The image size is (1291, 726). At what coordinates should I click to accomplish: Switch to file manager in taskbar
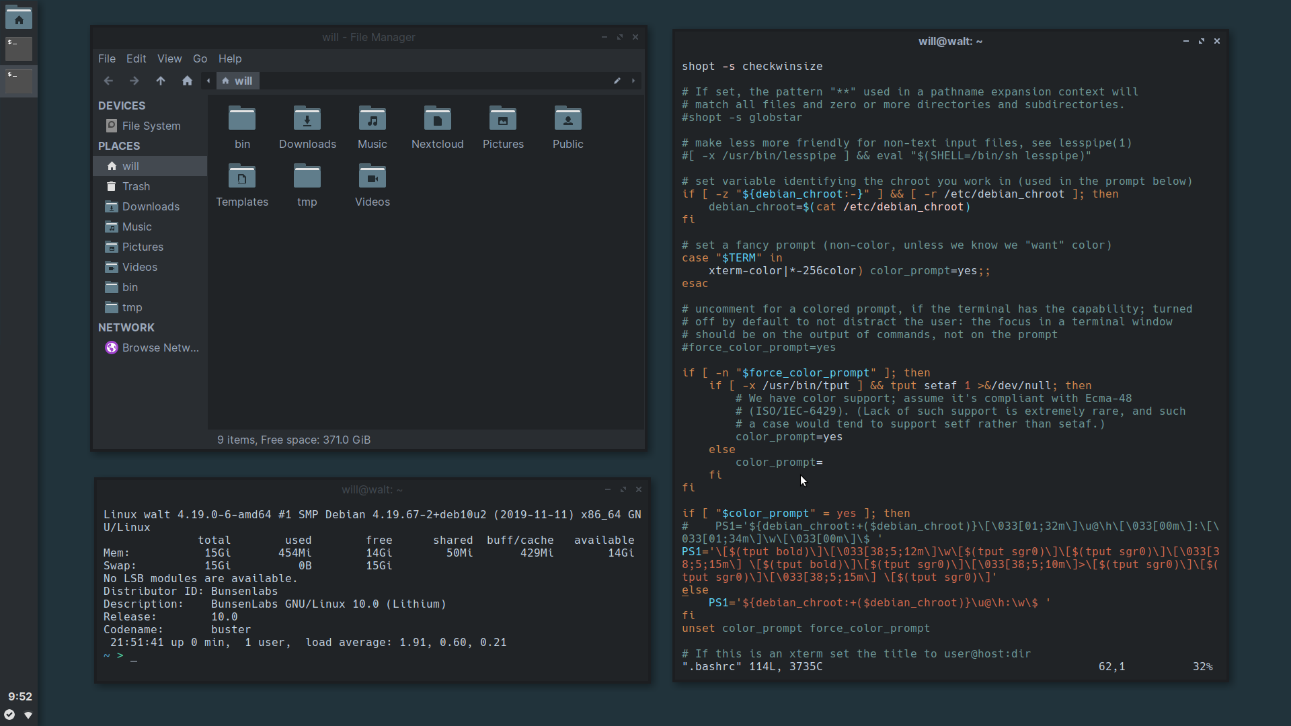(19, 18)
